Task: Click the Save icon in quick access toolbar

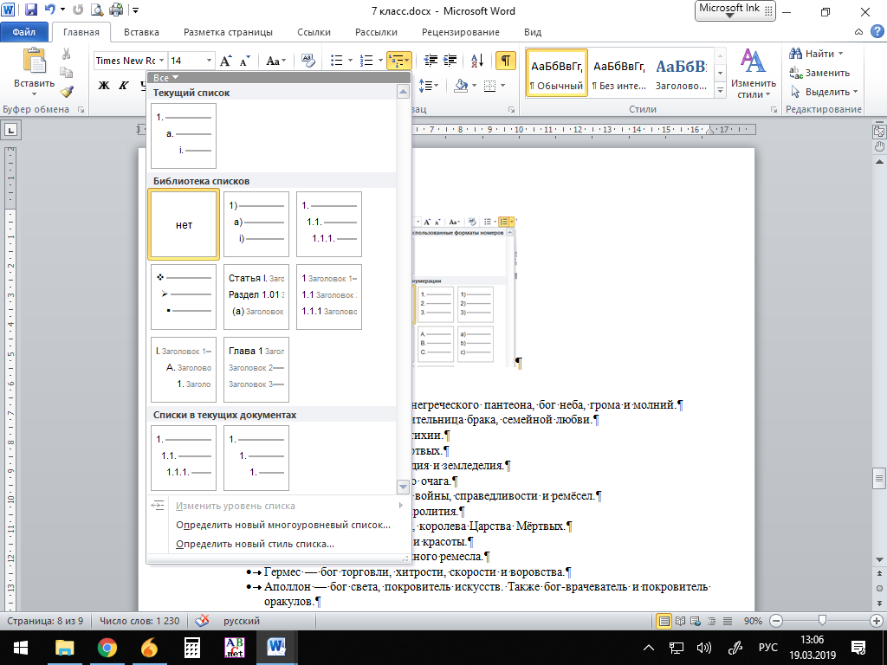Action: pos(31,11)
